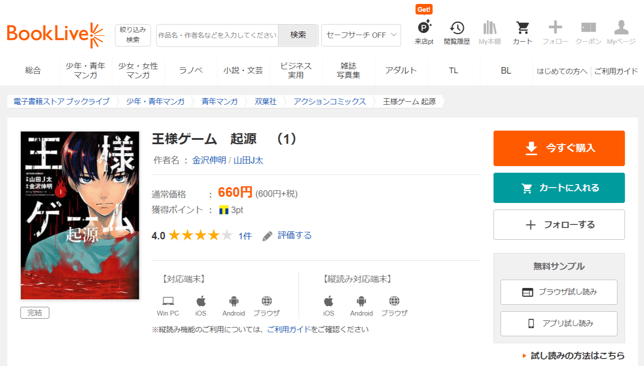Select the 総合 category tab
Screen dimensions: 644x366
[x=33, y=71]
